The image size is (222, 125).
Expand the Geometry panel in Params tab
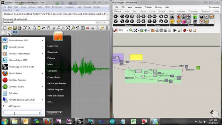(x=145, y=25)
